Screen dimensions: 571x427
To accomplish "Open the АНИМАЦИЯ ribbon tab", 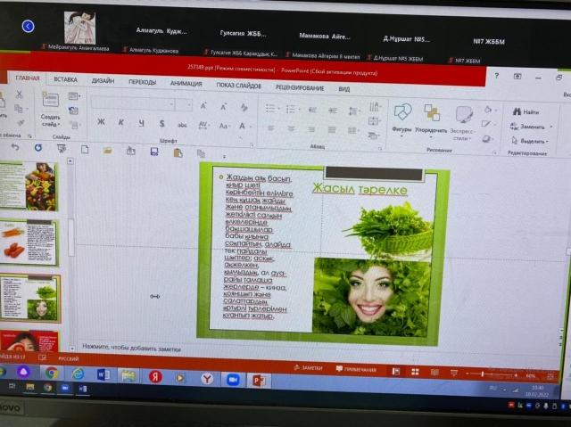I will (x=186, y=83).
